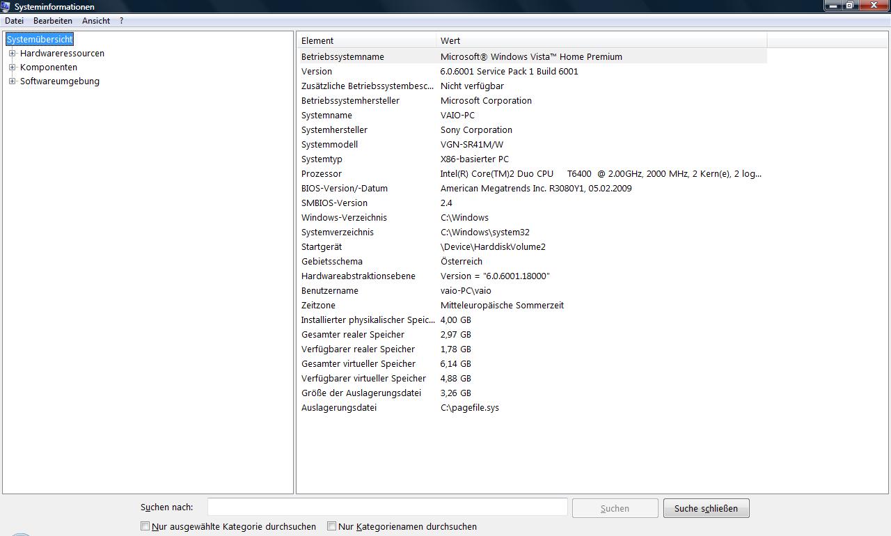
Task: Select the Systemmodell row
Action: point(532,145)
